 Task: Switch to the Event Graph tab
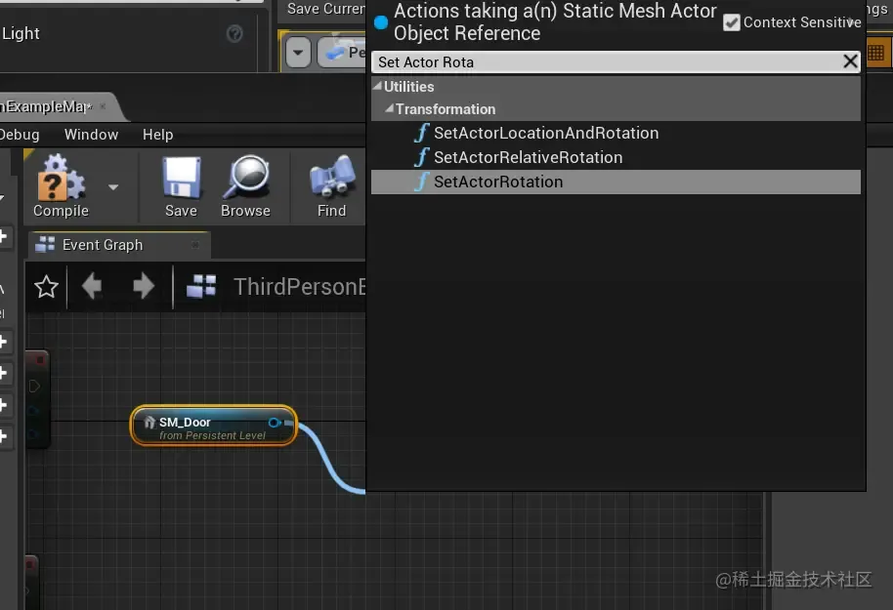tap(103, 245)
